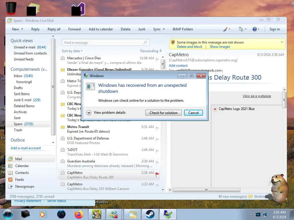Click the blue Help question mark icon

pos(254,29)
